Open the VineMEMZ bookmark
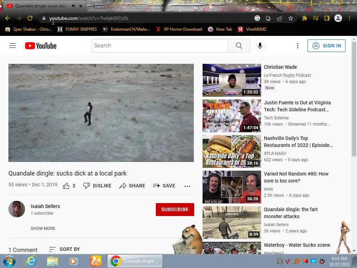 pos(252,29)
